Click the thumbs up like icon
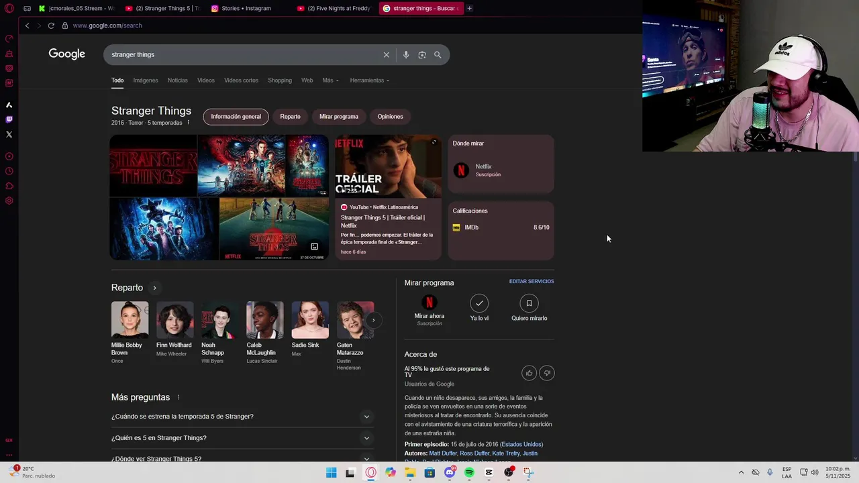This screenshot has width=859, height=483. pyautogui.click(x=529, y=373)
